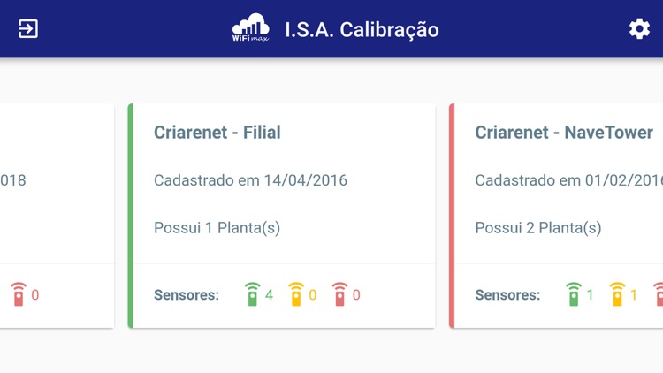Click the Sensores label on Filial card
This screenshot has height=373, width=663.
187,295
